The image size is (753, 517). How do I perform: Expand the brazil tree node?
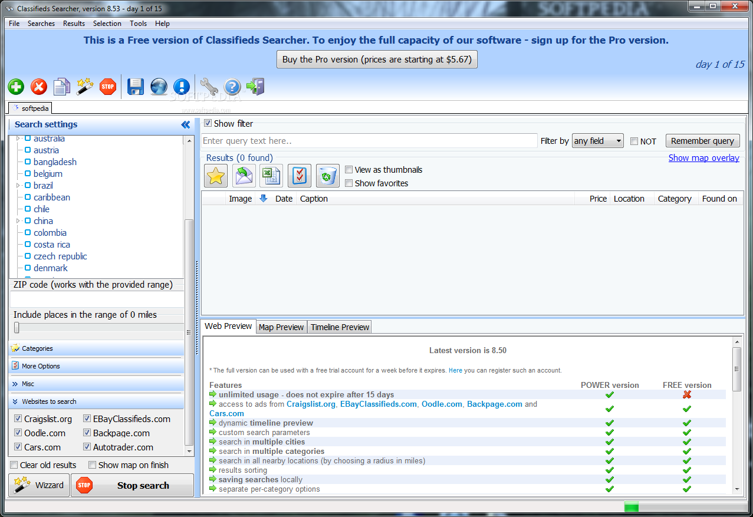tap(18, 186)
